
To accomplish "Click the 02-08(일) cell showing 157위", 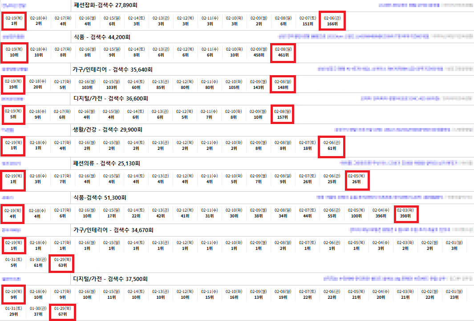I will [x=283, y=114].
